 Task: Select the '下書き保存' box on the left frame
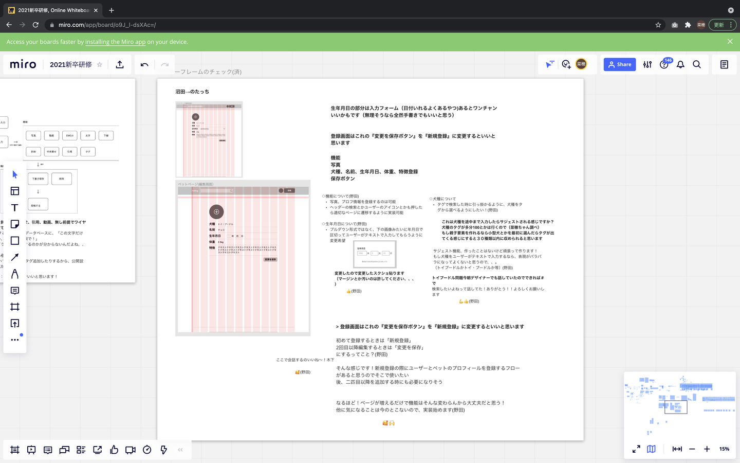click(x=38, y=179)
